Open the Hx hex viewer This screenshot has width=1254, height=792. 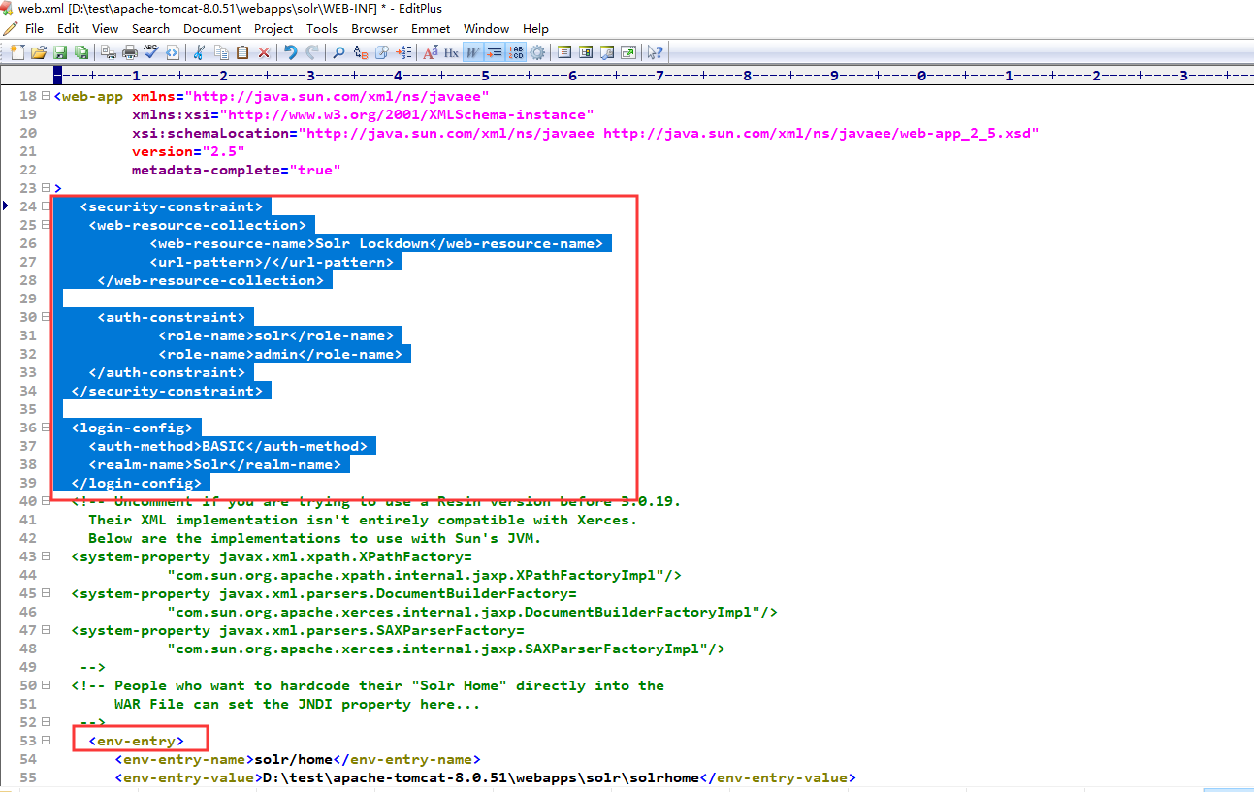click(x=451, y=52)
